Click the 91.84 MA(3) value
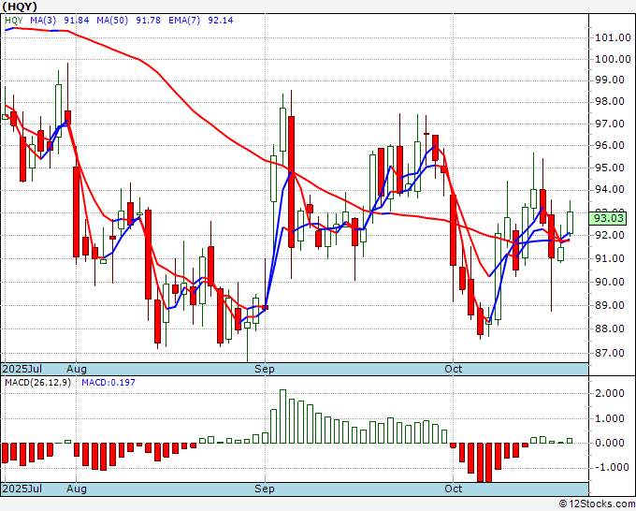The image size is (636, 511). click(x=77, y=21)
